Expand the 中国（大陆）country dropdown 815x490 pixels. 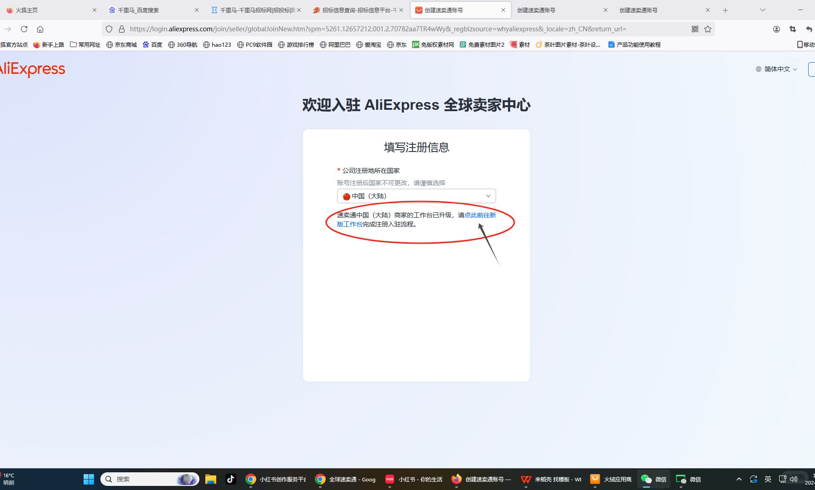pyautogui.click(x=416, y=196)
